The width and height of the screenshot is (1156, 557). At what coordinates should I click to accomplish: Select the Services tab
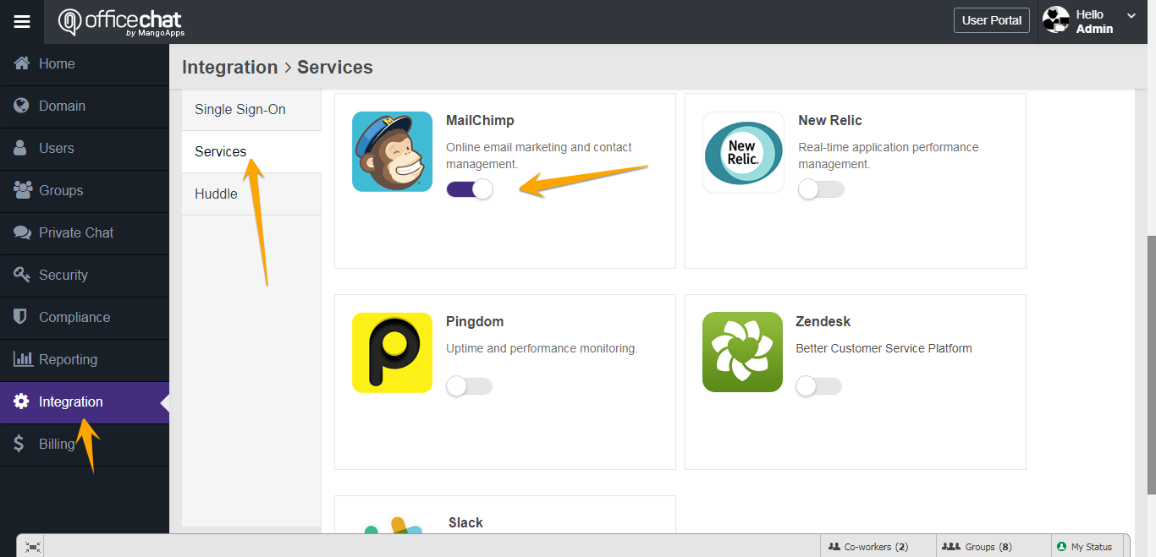tap(251, 152)
